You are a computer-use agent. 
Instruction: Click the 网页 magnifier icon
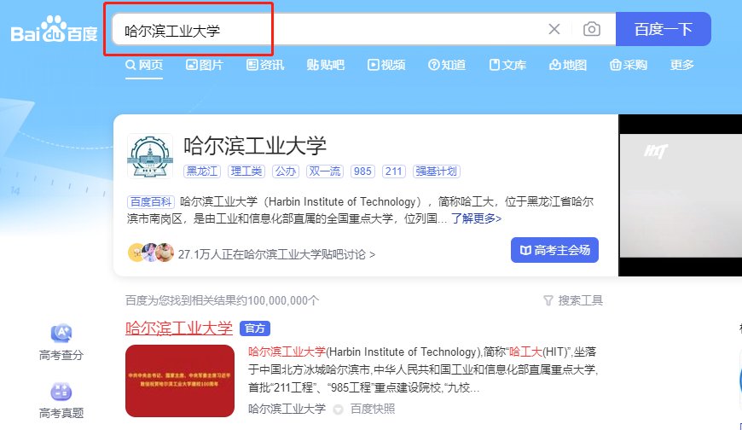130,65
